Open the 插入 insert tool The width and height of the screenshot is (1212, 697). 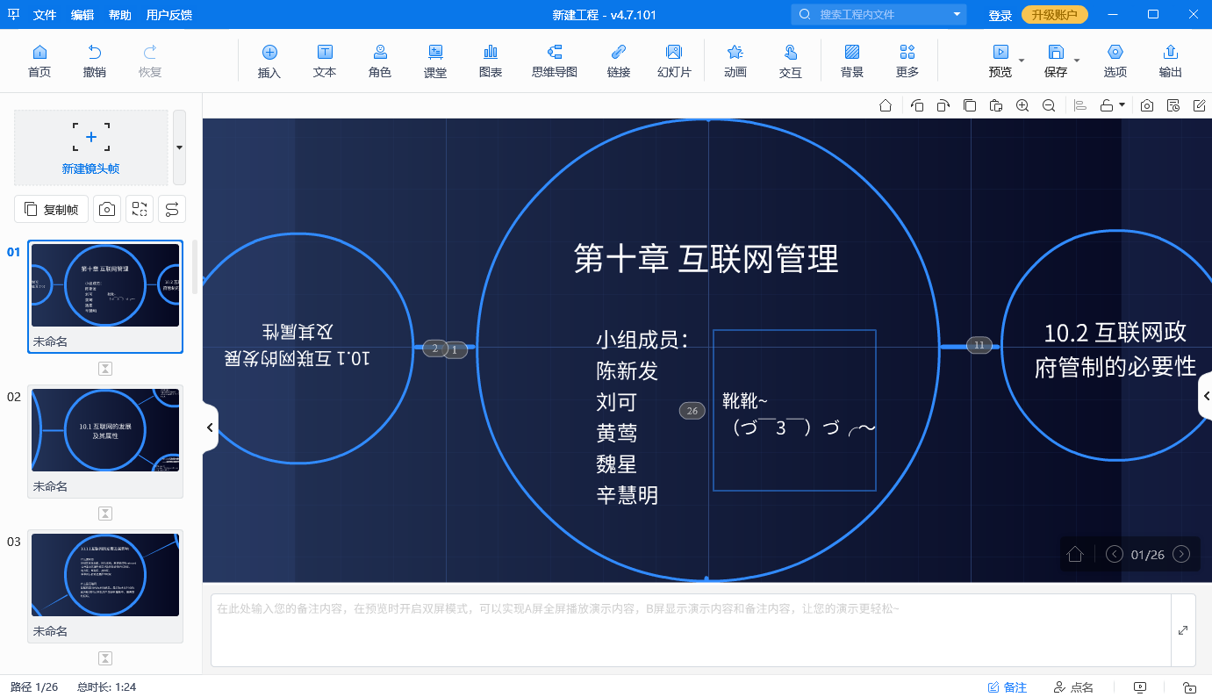click(269, 61)
